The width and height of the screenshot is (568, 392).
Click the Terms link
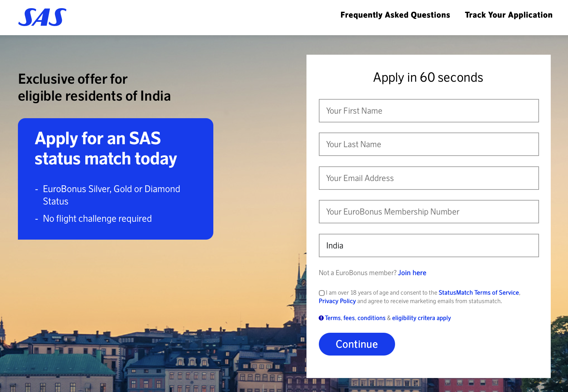pyautogui.click(x=333, y=318)
